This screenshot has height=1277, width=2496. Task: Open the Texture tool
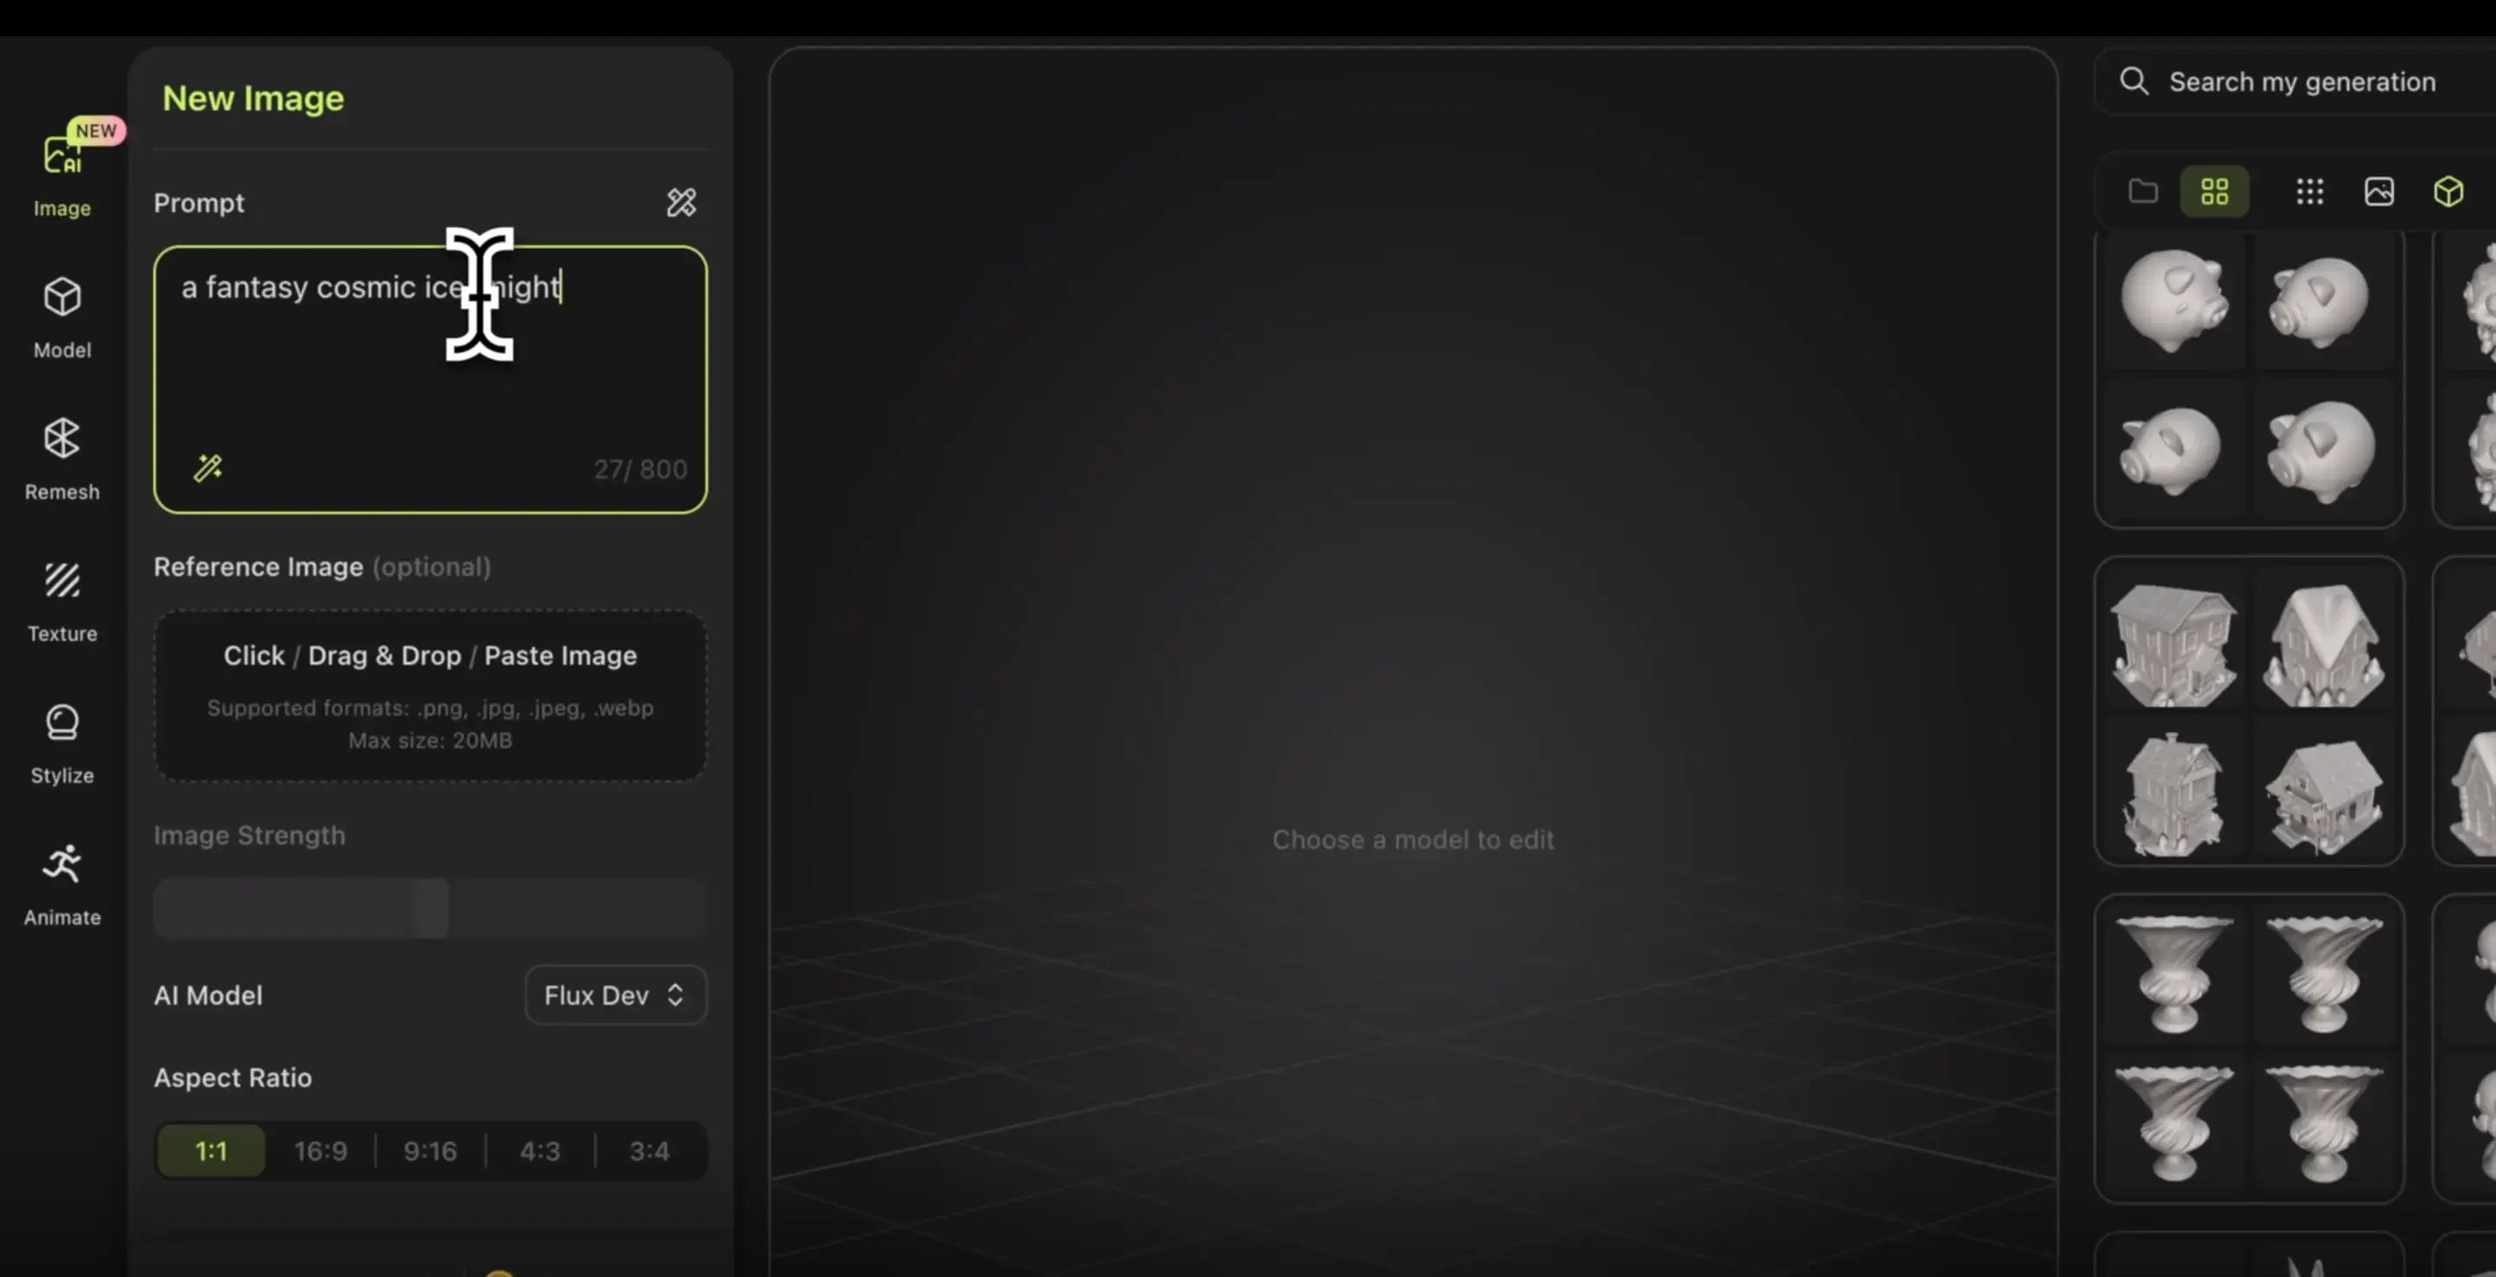tap(62, 601)
